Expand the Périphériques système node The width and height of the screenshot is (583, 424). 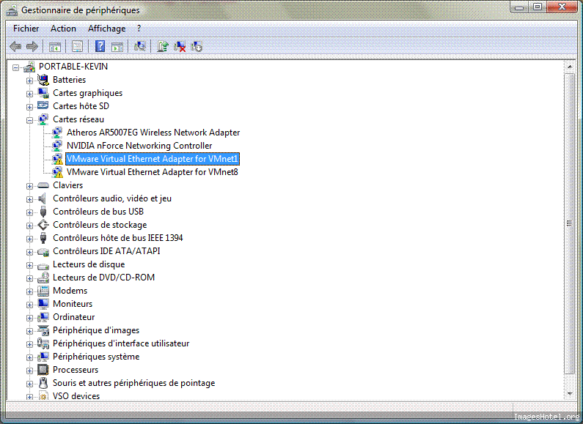coord(29,357)
